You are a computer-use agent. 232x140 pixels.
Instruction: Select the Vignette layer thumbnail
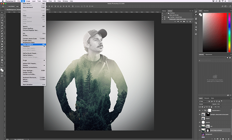203,122
